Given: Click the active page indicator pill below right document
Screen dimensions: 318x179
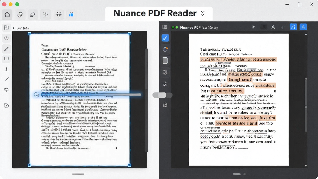Looking at the screenshot, I should point(237,174).
